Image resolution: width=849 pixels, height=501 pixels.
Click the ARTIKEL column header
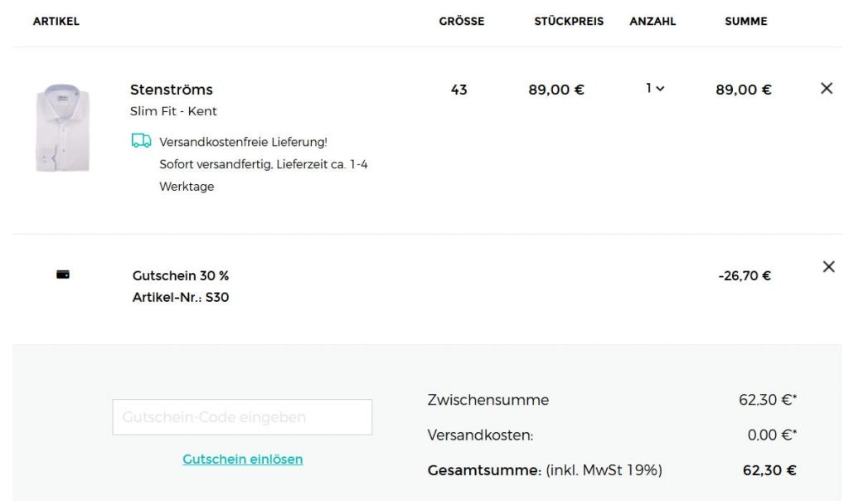pos(56,22)
